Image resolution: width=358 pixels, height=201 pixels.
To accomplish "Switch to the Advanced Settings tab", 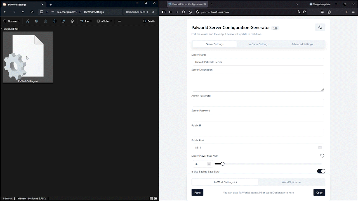I will point(302,44).
